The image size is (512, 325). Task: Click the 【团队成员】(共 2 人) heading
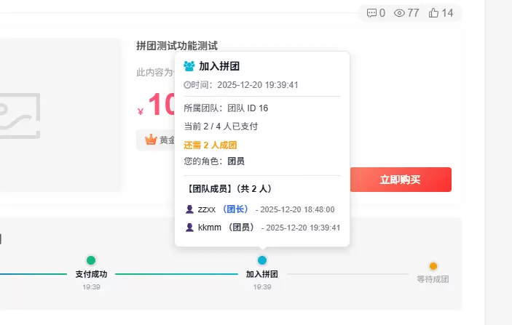(x=229, y=189)
